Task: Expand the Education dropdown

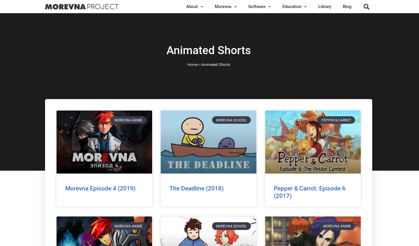Action: tap(294, 6)
